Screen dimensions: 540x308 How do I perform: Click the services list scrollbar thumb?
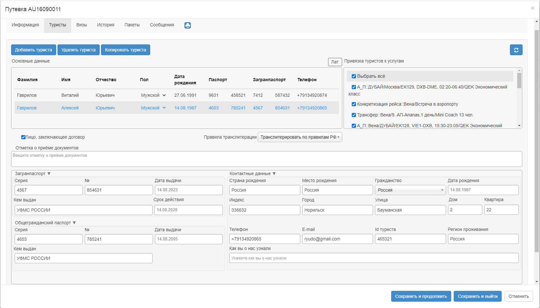pos(519,80)
